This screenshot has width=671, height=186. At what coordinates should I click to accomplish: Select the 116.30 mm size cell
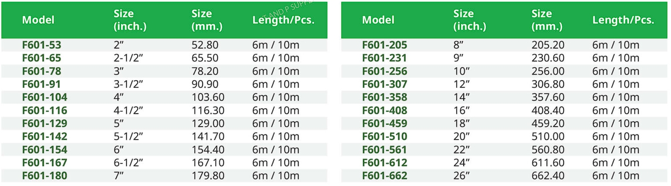208,111
